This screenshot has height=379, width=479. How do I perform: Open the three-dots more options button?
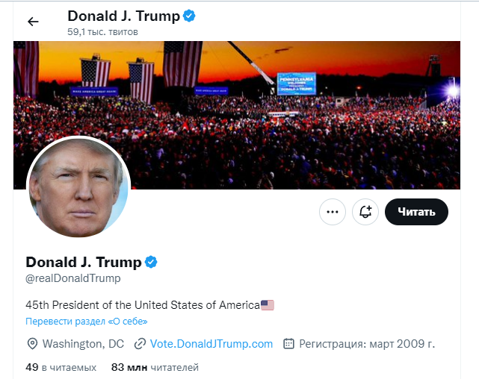click(333, 212)
